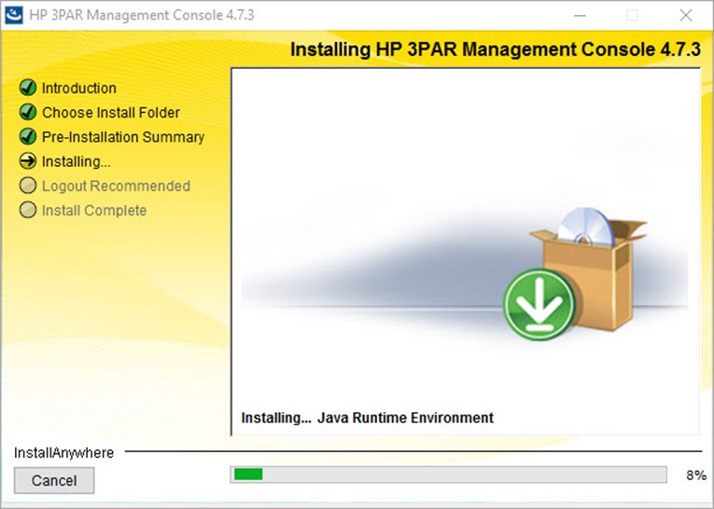
Task: Click the Cancel button
Action: coord(54,480)
